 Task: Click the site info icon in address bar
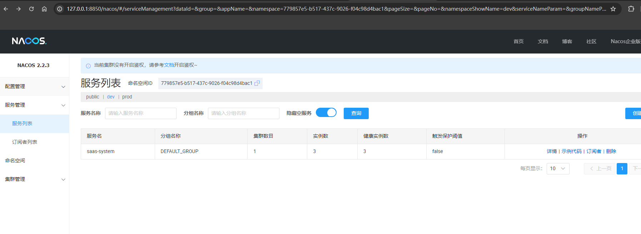coord(60,9)
